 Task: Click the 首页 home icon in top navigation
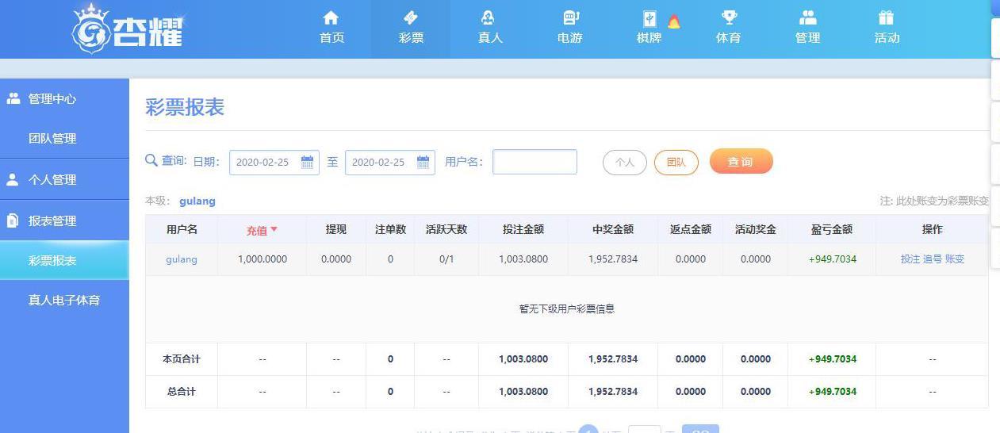tap(331, 18)
